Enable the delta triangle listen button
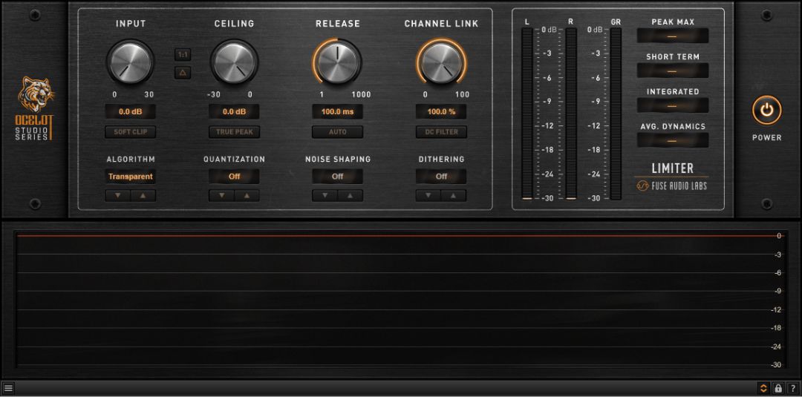802x397 pixels. [183, 73]
